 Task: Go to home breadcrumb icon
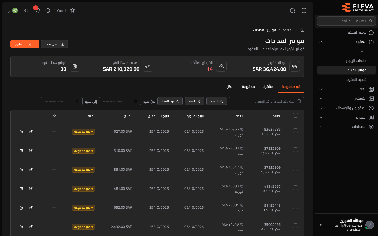302,30
